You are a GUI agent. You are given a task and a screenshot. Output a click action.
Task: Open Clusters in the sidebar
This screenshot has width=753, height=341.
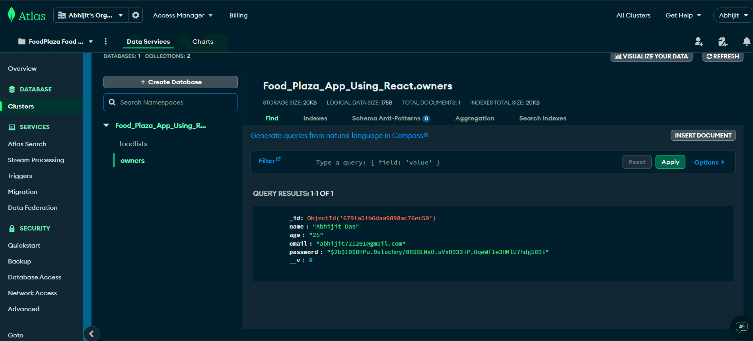click(21, 106)
